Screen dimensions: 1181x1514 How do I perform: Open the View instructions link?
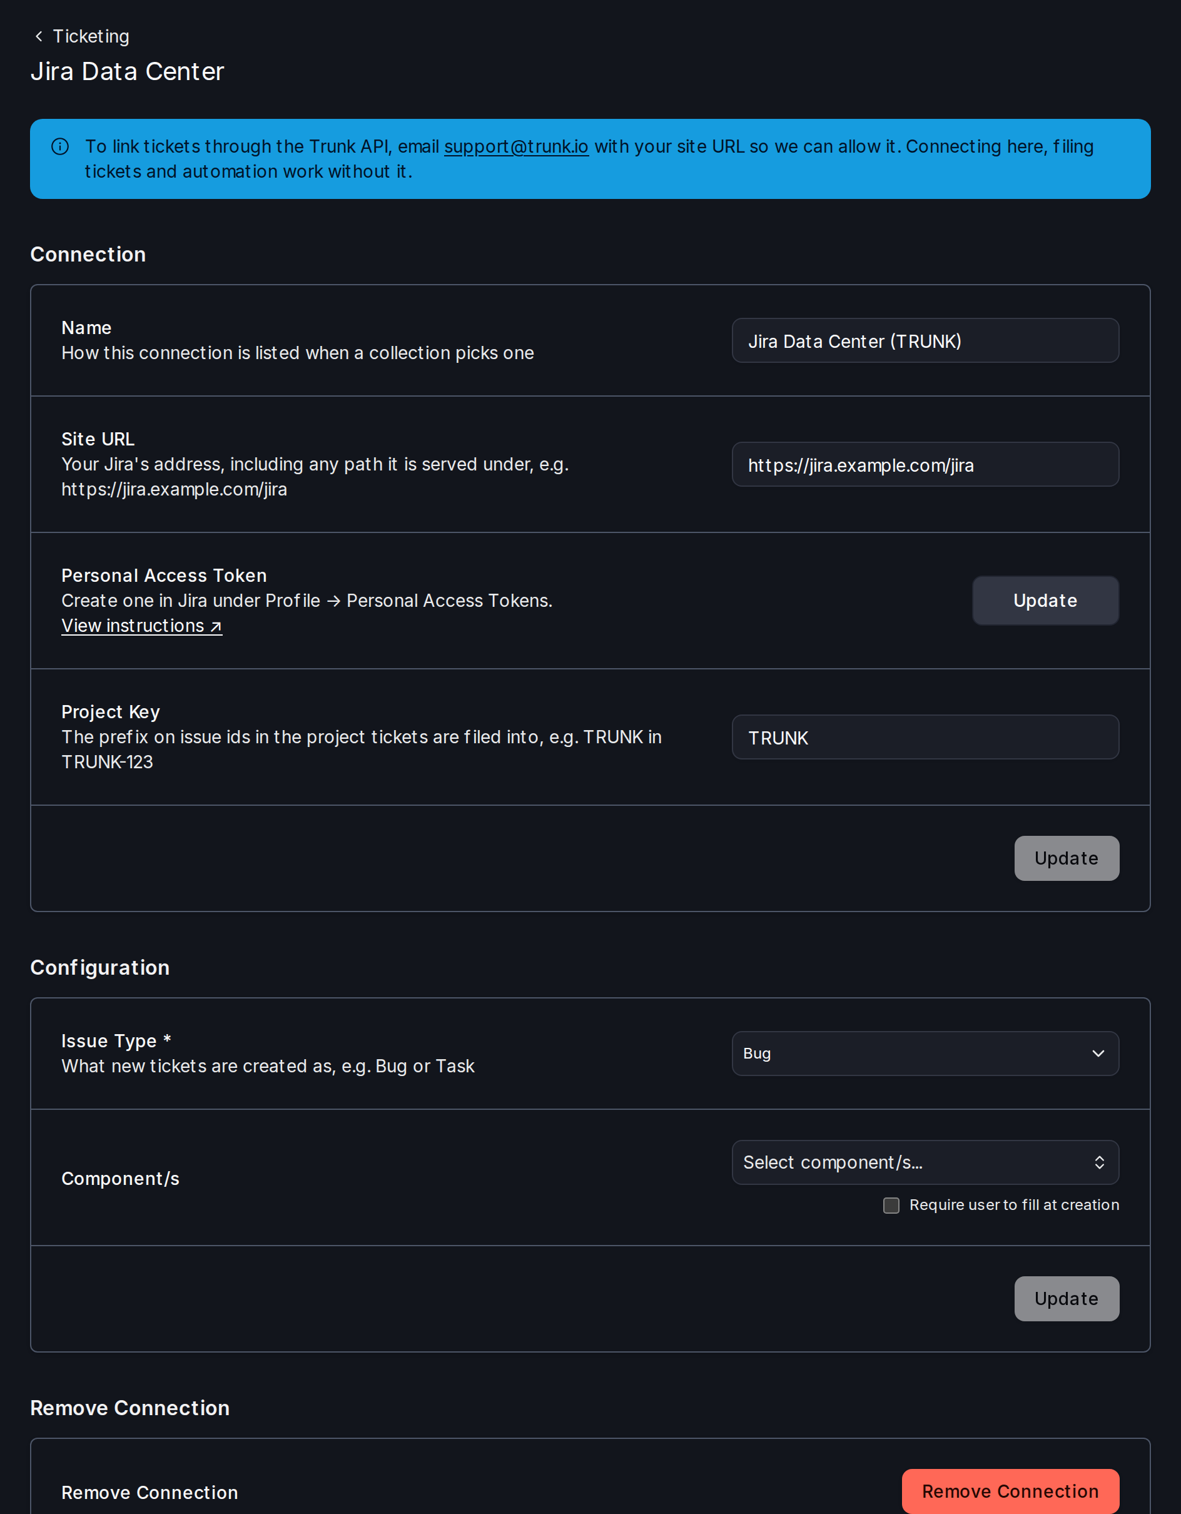(141, 625)
